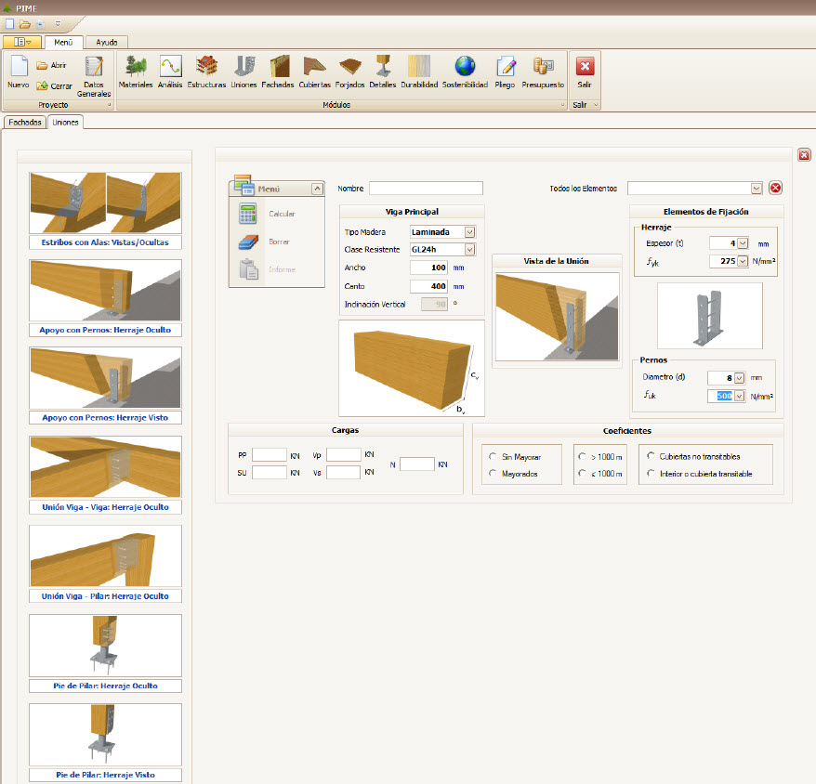Click the Borrar eraser icon
Screen dimensions: 816x784
point(248,242)
